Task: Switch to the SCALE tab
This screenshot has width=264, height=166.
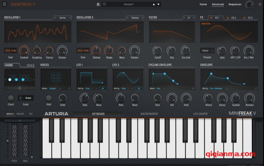Action: coord(30,65)
